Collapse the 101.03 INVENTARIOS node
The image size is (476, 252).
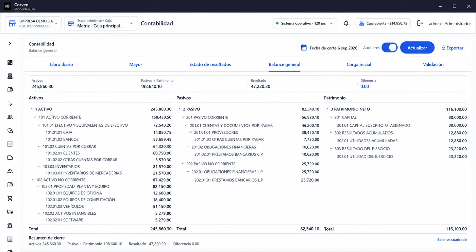coord(39,167)
